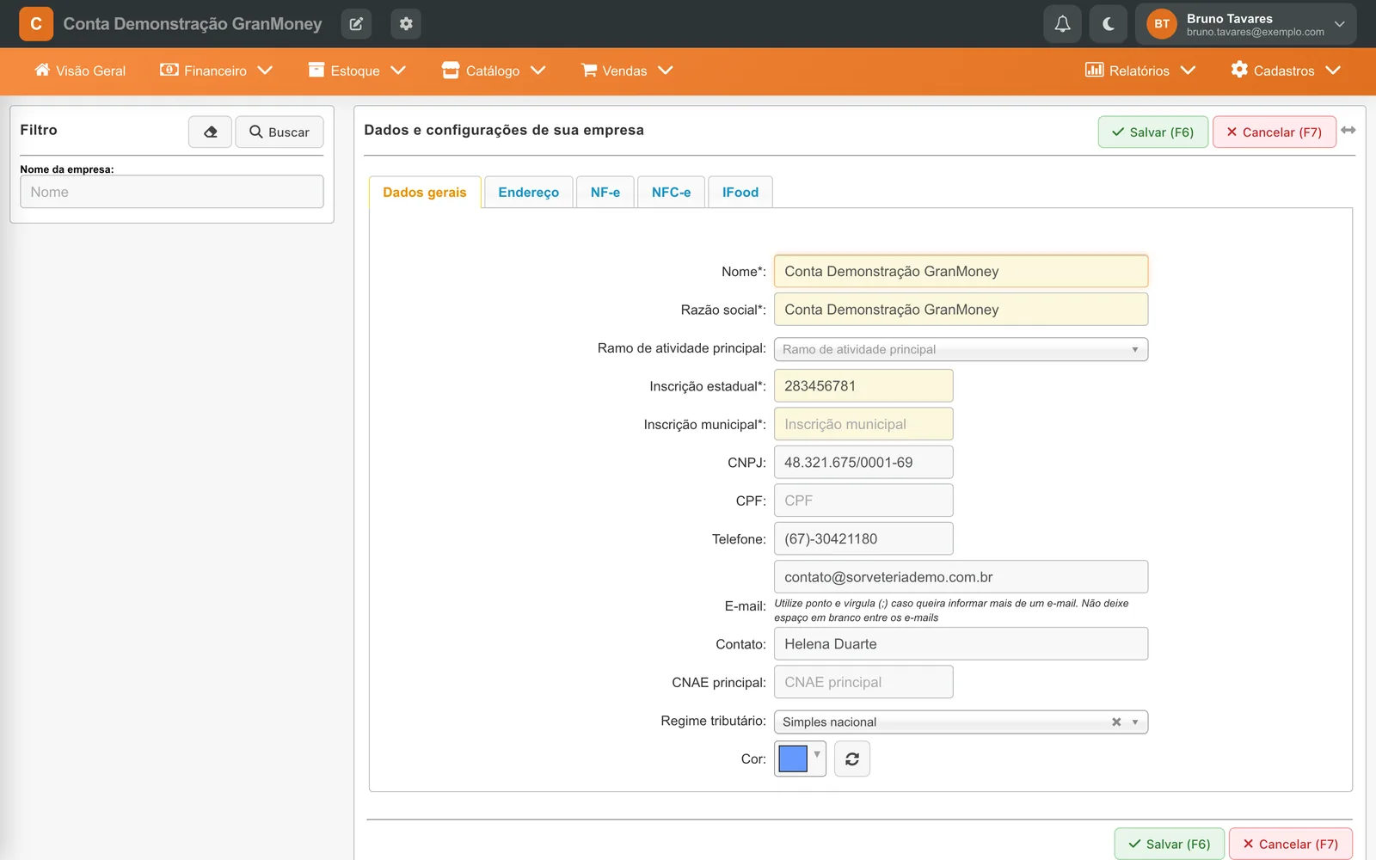Viewport: 1376px width, 860px height.
Task: Click the top Salvar (F6) button
Action: pos(1152,132)
